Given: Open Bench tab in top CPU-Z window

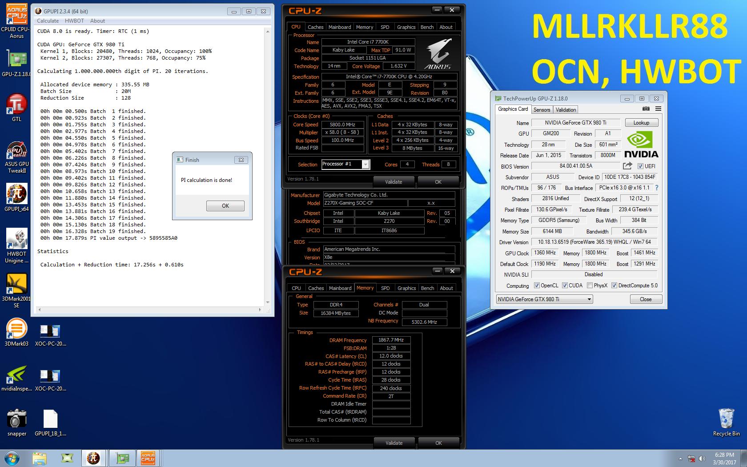Looking at the screenshot, I should click(427, 27).
